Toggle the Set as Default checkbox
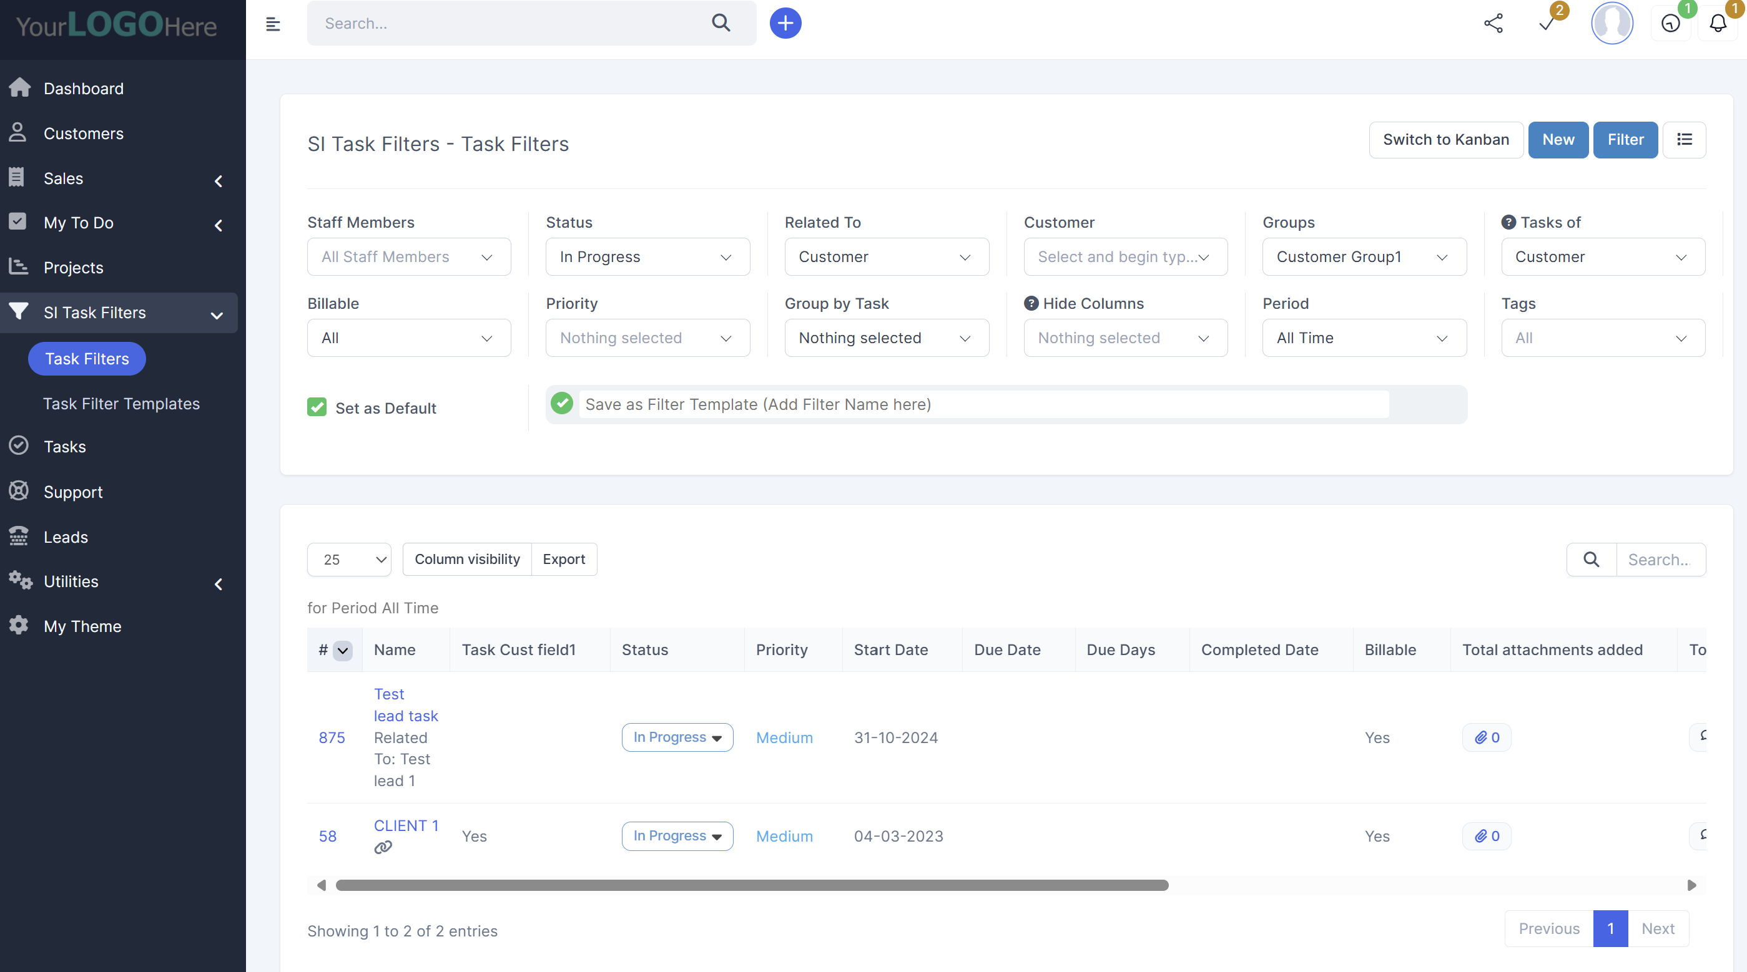Image resolution: width=1747 pixels, height=972 pixels. coord(317,407)
